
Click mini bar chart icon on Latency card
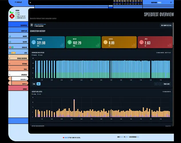point(134,45)
